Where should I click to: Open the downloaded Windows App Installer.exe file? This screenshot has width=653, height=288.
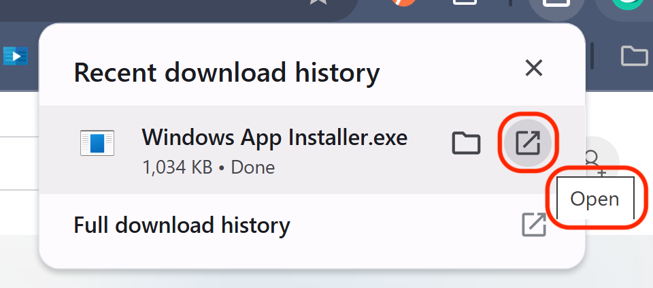(529, 143)
